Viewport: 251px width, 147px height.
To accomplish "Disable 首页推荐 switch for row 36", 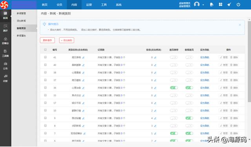I will [174, 88].
